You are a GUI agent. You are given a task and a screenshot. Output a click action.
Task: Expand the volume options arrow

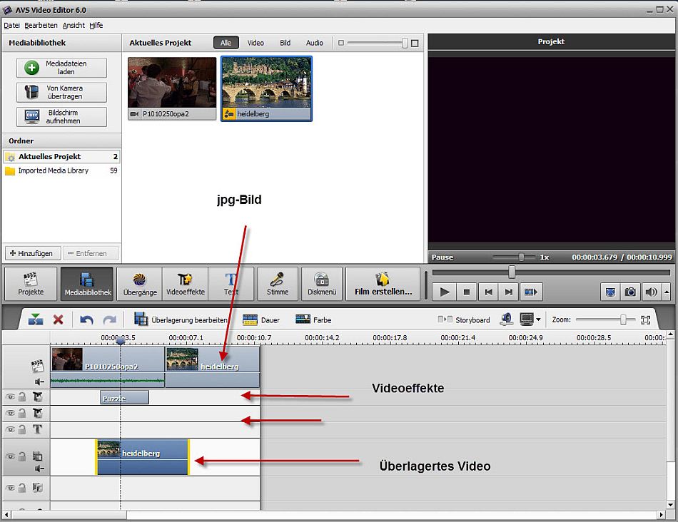(667, 292)
